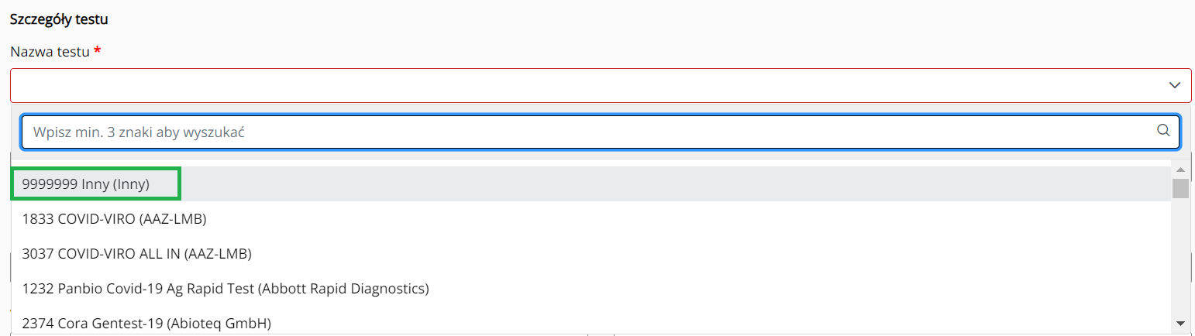Collapse the Nazwa testu dropdown chevron
This screenshot has height=336, width=1195.
pos(1174,85)
